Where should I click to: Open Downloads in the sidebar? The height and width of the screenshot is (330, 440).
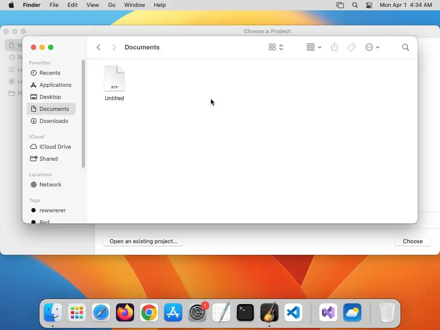[x=51, y=121]
